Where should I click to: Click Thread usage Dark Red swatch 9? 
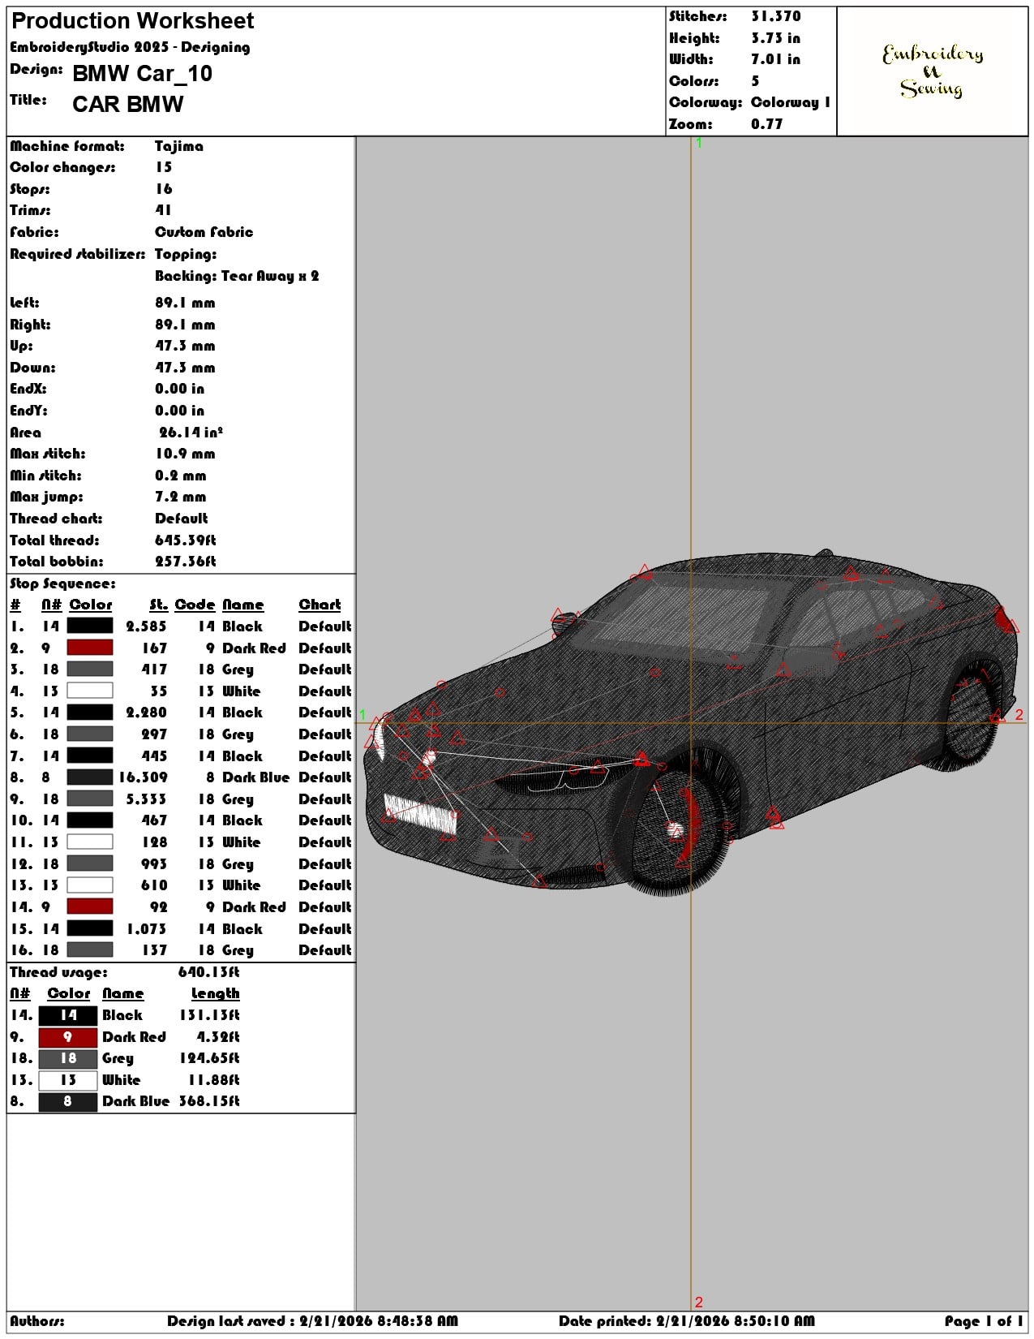point(68,1036)
